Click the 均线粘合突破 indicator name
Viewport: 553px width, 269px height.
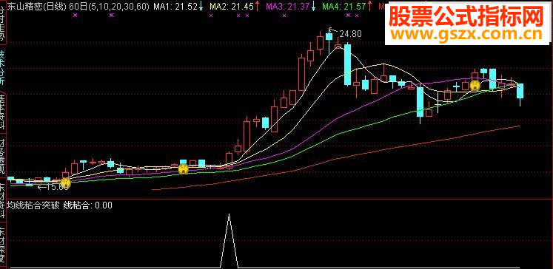[33, 205]
